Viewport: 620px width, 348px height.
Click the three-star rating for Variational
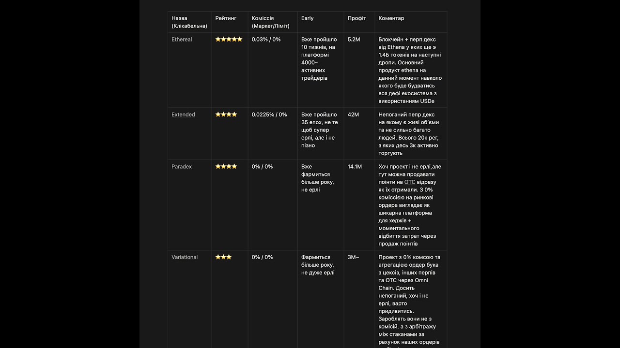click(223, 257)
